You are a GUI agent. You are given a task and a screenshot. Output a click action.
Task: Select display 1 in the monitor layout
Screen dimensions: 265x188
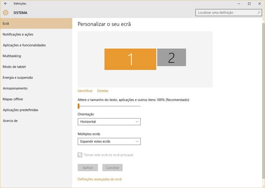[x=130, y=59]
